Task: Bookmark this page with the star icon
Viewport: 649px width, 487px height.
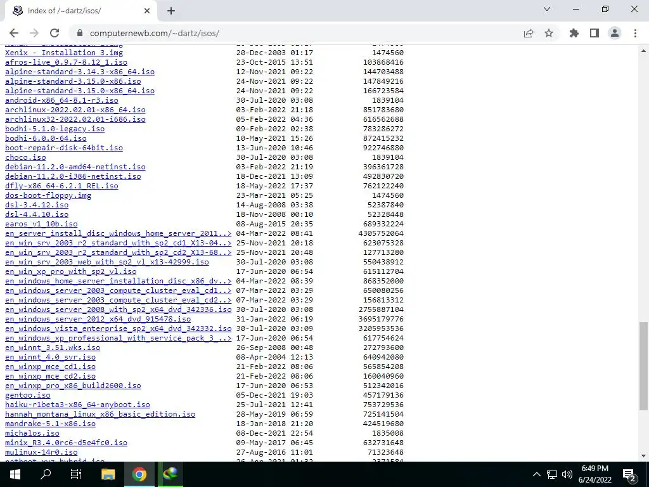Action: click(549, 33)
